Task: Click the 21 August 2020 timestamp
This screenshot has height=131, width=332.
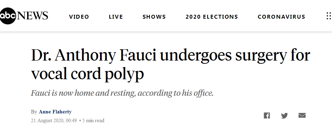Action: point(54,121)
